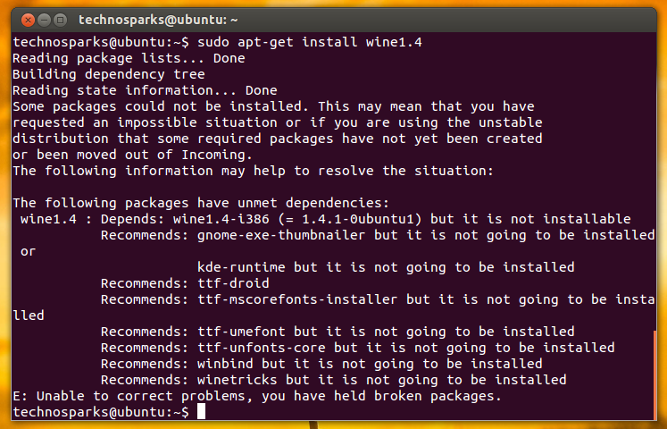This screenshot has height=429, width=667.
Task: Click the 'kde-runtime' package name
Action: [x=241, y=267]
